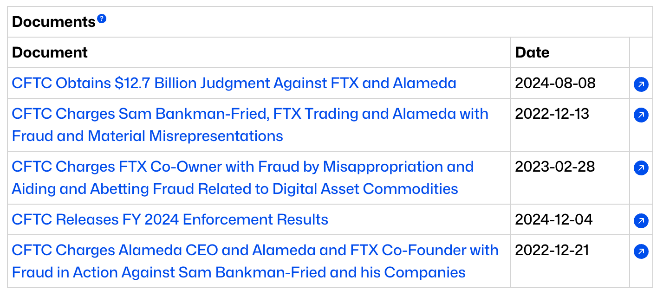
Task: Open external arrow icon for 2022-12-21 document
Action: (x=641, y=251)
